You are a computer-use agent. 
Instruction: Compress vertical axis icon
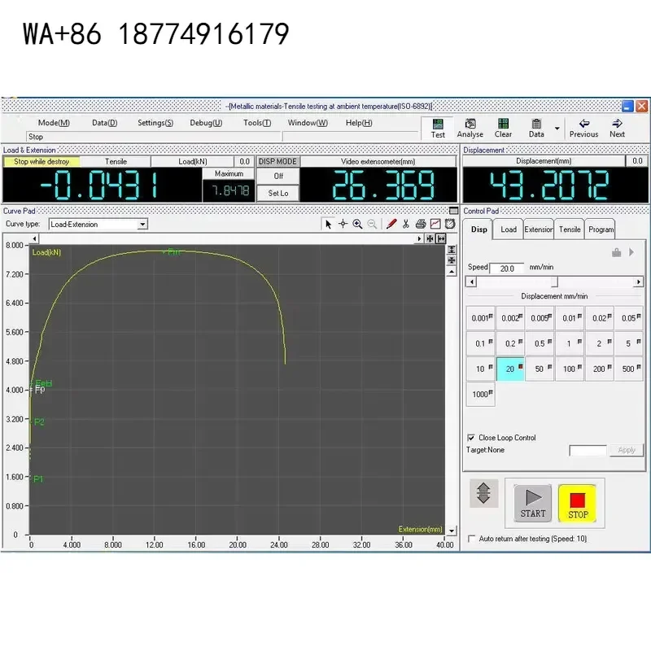452,260
